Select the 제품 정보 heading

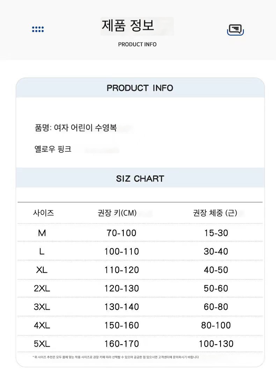[128, 25]
